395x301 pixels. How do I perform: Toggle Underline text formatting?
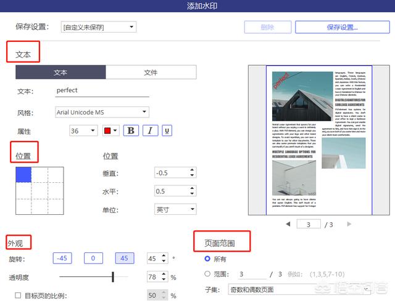click(x=167, y=130)
